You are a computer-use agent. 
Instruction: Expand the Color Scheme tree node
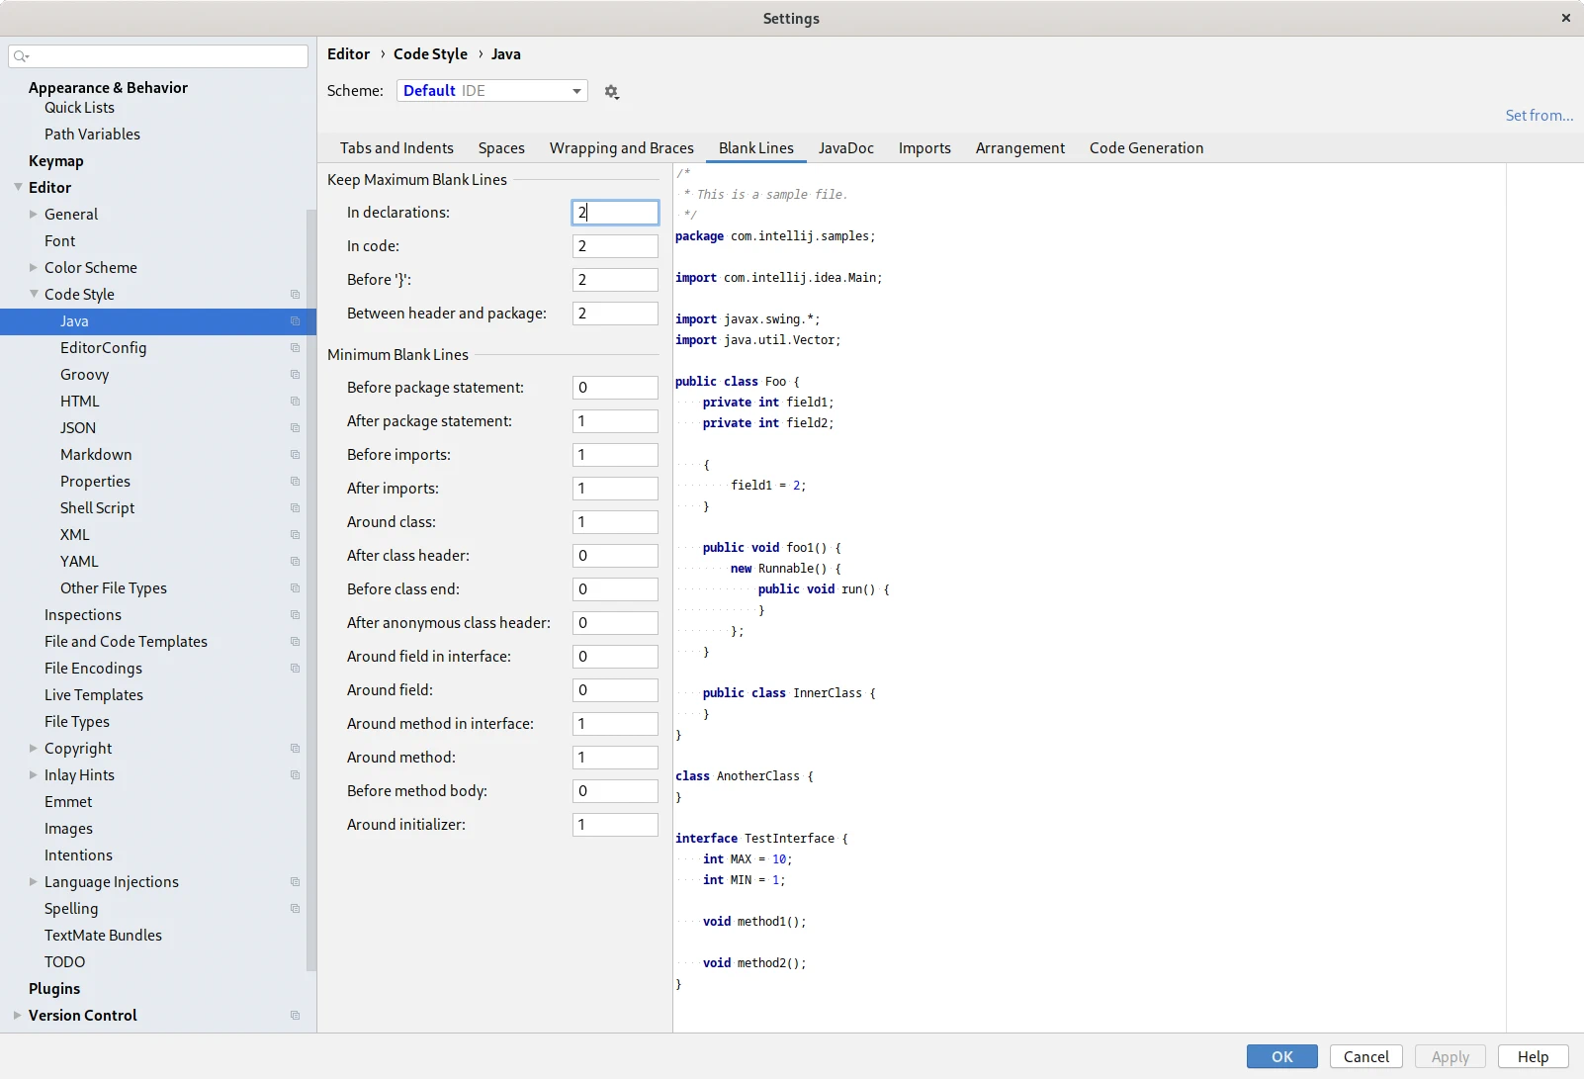[34, 268]
